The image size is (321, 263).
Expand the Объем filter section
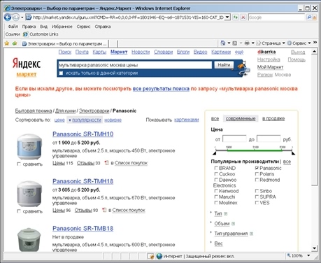coord(222,224)
